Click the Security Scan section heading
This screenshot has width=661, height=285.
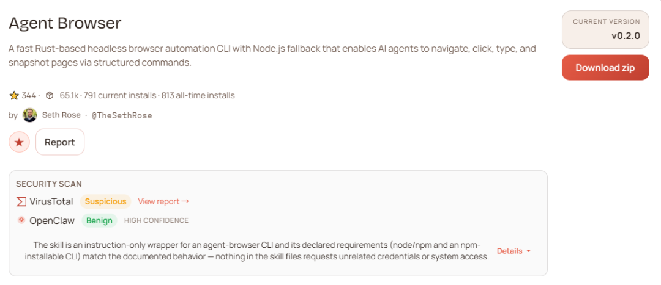click(49, 184)
